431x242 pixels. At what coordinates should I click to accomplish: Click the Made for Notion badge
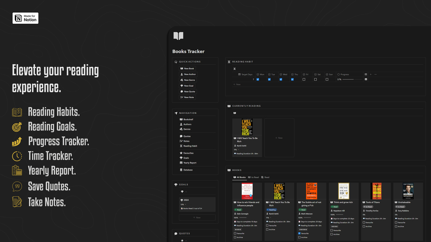tap(25, 18)
